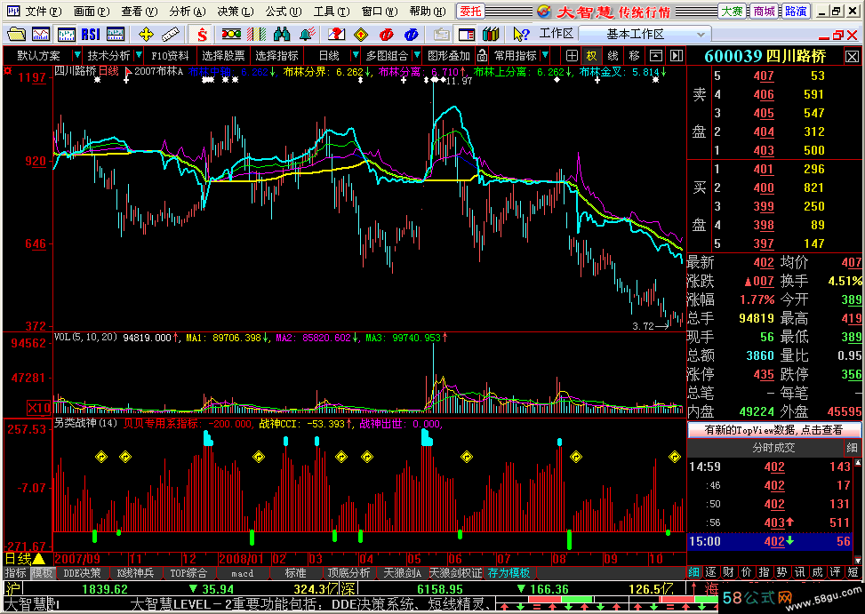Click the F10资料 button
The width and height of the screenshot is (865, 614).
170,56
